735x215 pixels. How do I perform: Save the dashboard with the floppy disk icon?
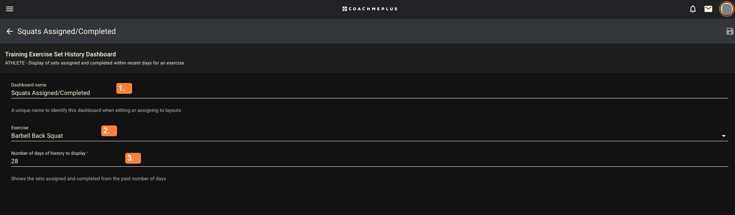tap(730, 31)
